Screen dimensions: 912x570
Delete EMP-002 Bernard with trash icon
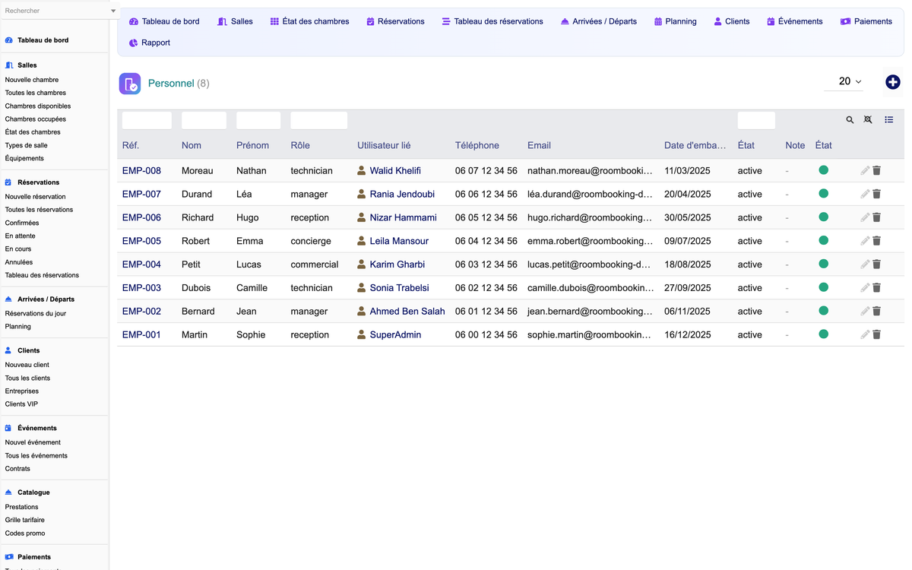[x=876, y=312]
